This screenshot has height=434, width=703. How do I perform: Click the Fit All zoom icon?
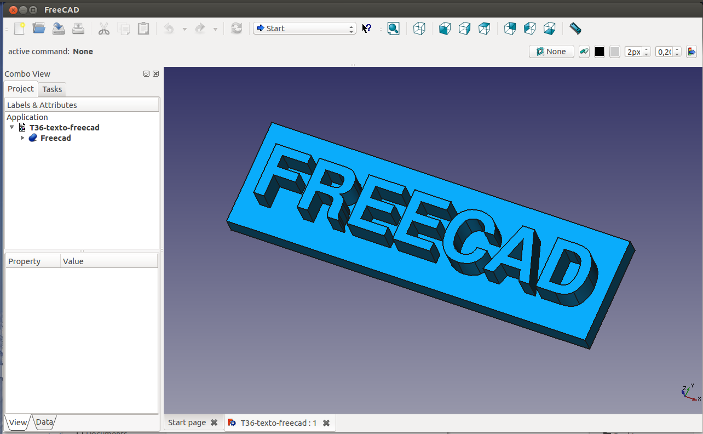pos(393,28)
